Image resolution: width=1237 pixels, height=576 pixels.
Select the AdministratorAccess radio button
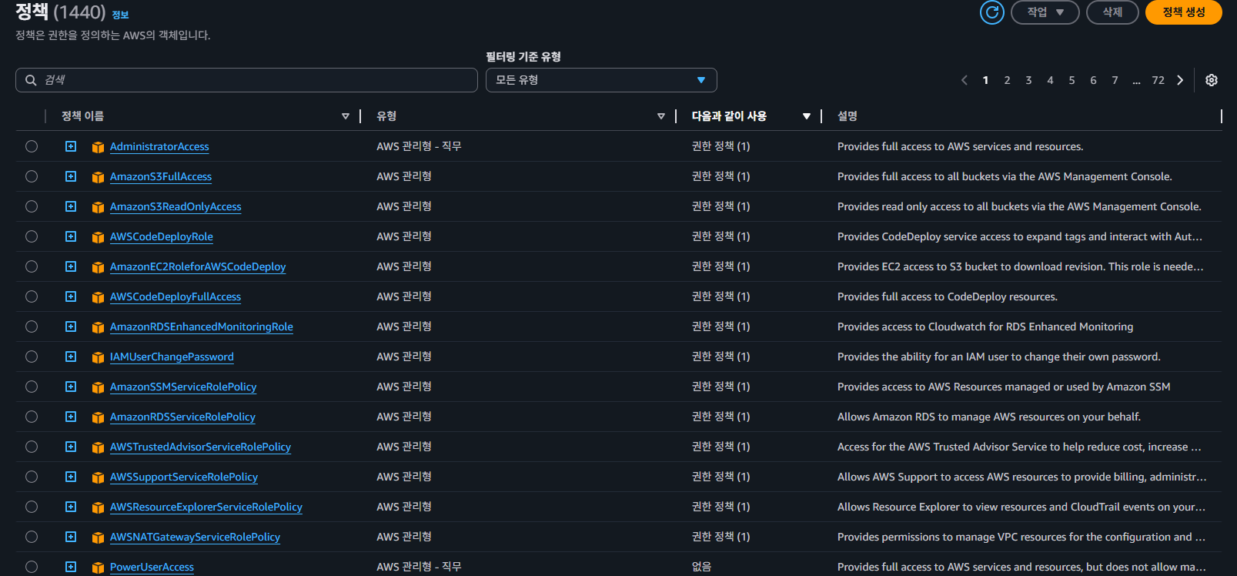pos(32,146)
